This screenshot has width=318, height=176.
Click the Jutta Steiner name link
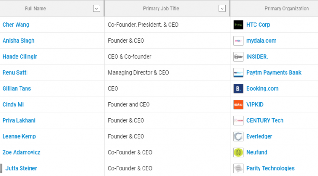coord(21,168)
